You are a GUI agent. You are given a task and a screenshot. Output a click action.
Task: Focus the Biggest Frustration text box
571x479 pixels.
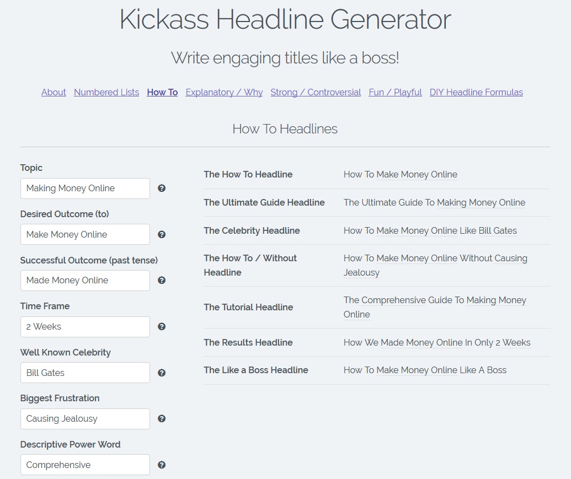84,418
